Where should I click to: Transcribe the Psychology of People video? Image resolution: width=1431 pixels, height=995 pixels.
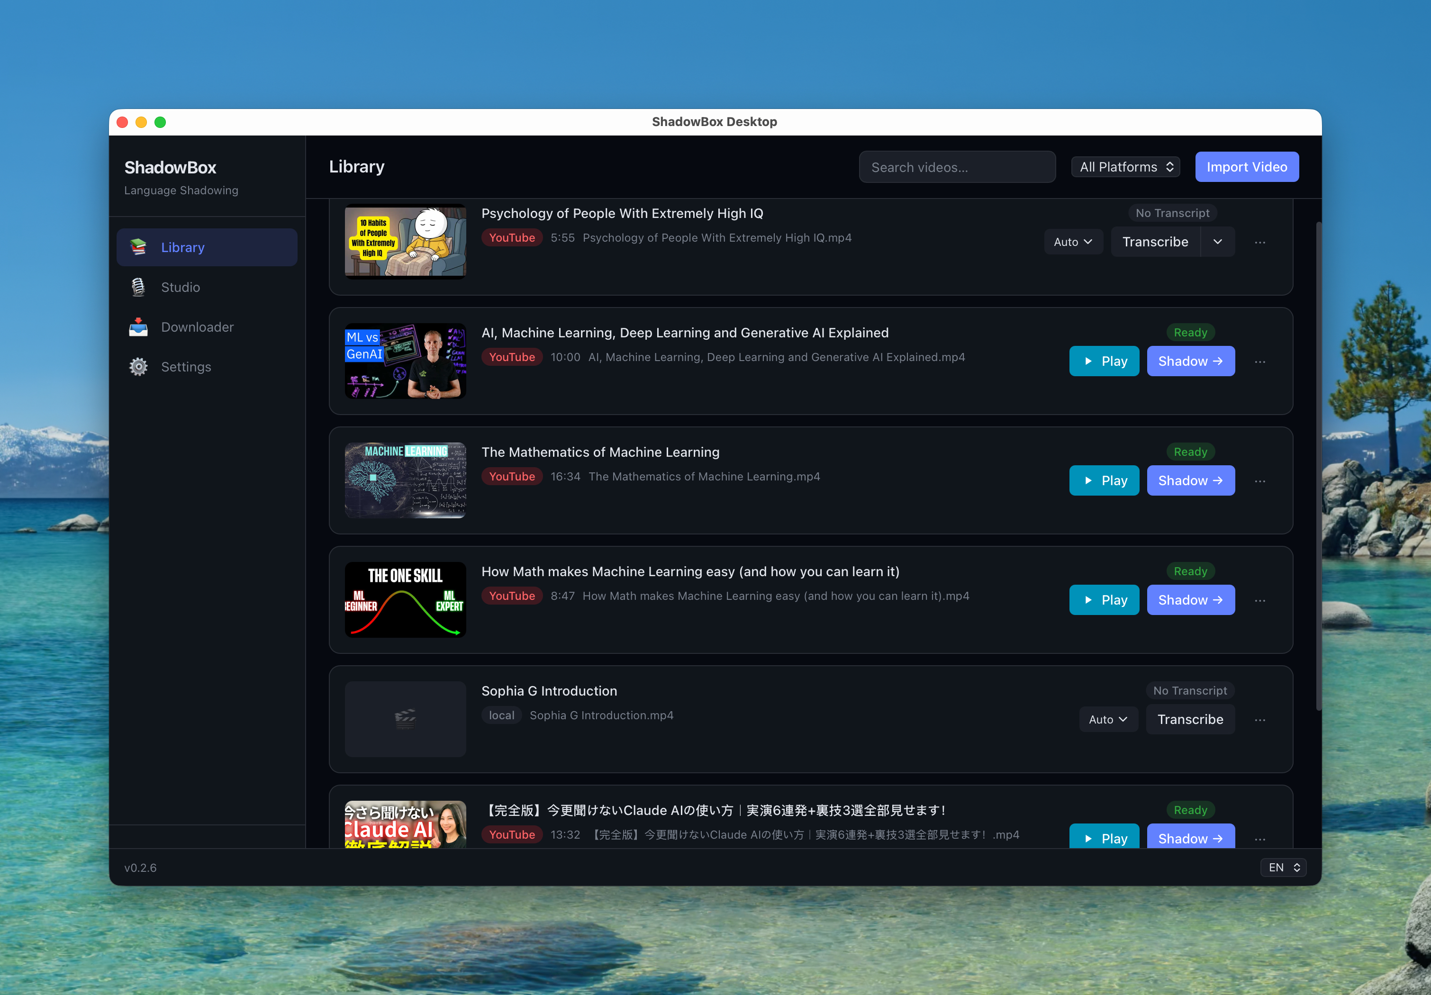pos(1156,242)
